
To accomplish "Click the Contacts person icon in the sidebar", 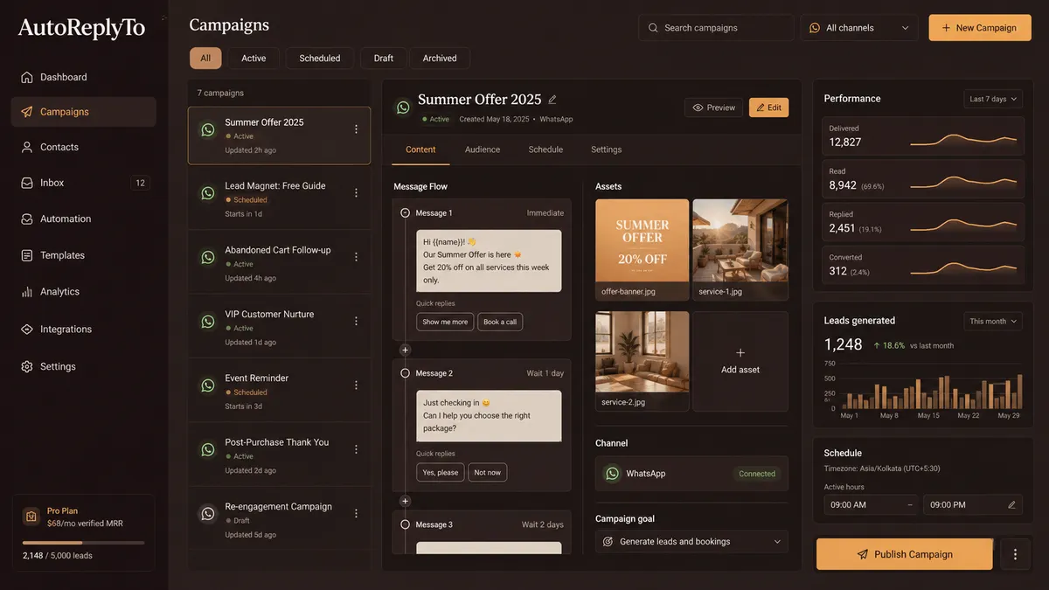I will click(x=27, y=147).
